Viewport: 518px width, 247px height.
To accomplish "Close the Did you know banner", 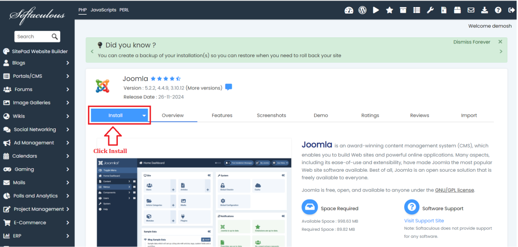I will (500, 42).
